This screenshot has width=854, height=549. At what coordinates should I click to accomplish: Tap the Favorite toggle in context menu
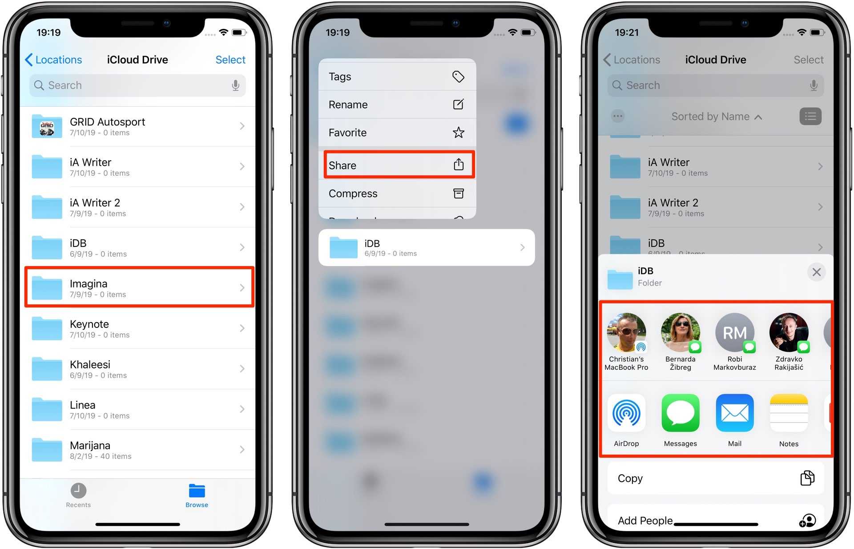(393, 131)
